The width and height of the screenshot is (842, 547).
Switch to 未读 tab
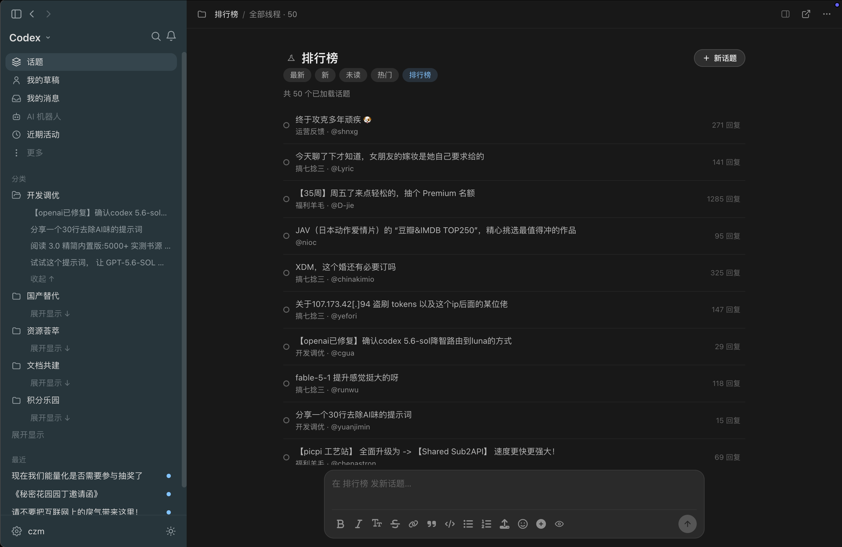coord(353,75)
